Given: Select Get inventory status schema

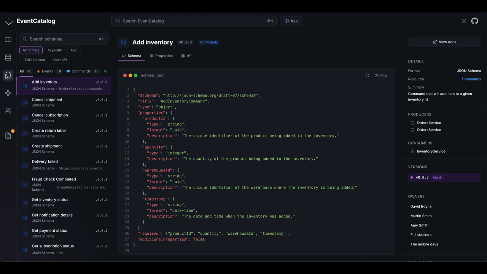Looking at the screenshot, I should click(x=64, y=202).
